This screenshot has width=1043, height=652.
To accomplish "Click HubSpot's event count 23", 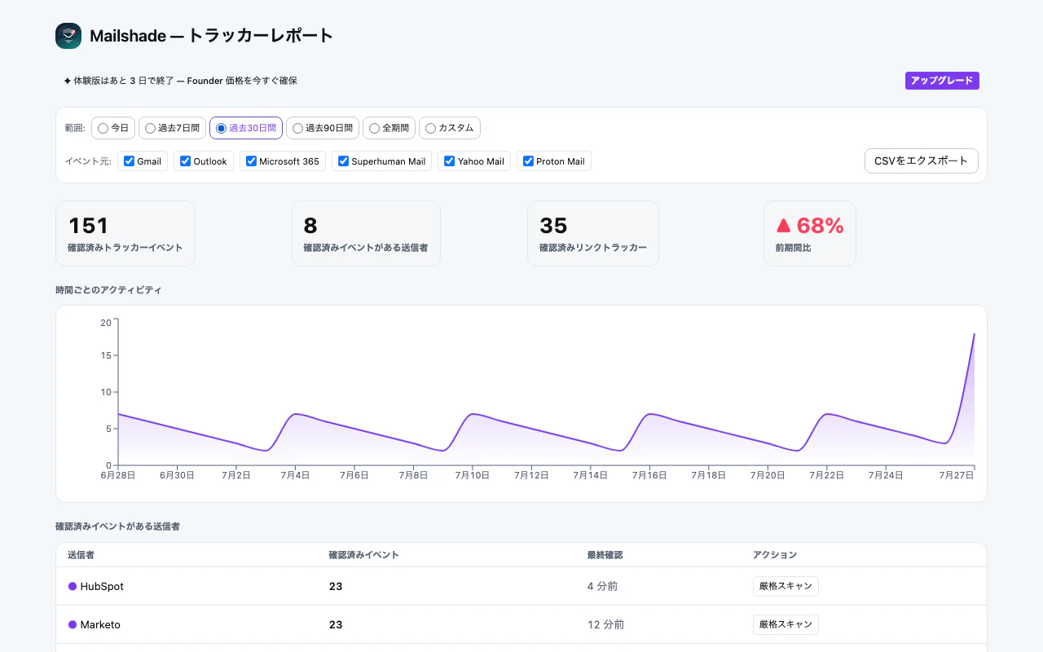I will coord(336,586).
